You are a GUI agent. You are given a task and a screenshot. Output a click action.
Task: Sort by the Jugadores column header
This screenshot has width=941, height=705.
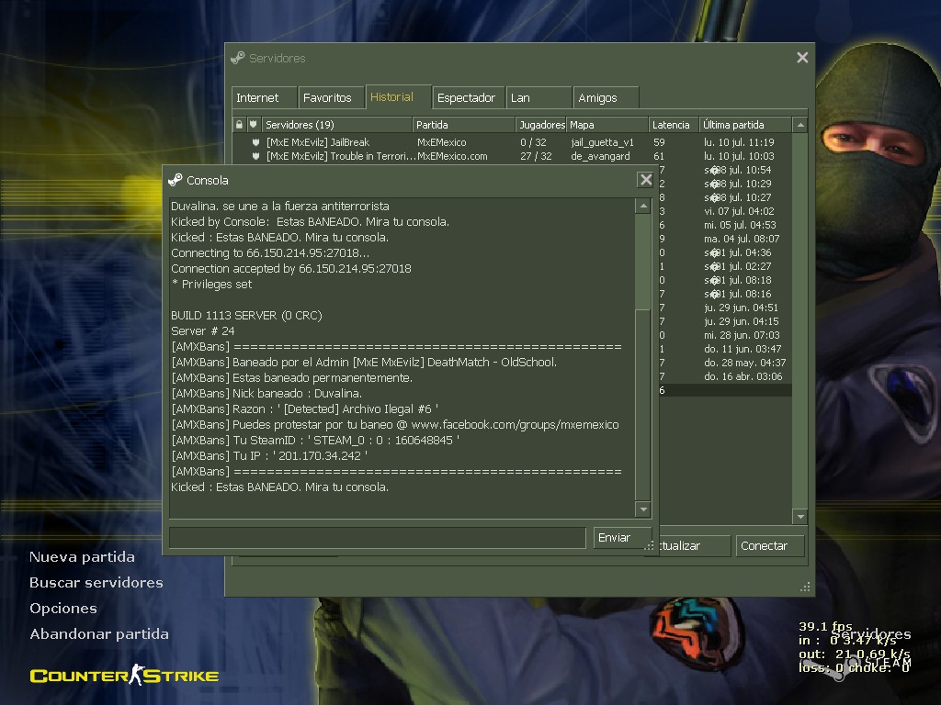click(x=540, y=125)
